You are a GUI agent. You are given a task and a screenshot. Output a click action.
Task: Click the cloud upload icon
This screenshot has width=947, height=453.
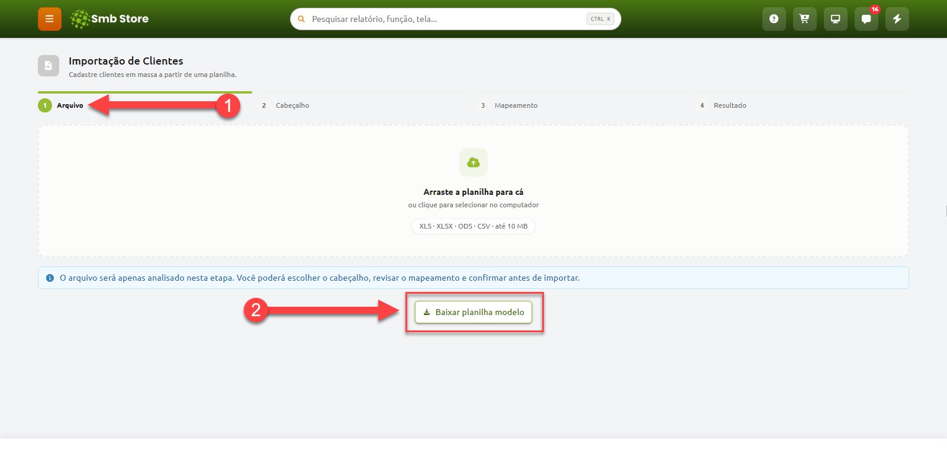[x=474, y=162]
